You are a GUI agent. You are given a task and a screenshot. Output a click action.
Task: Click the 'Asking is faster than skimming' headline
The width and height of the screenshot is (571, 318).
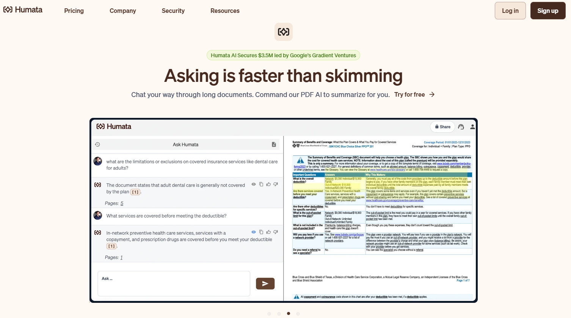point(283,76)
